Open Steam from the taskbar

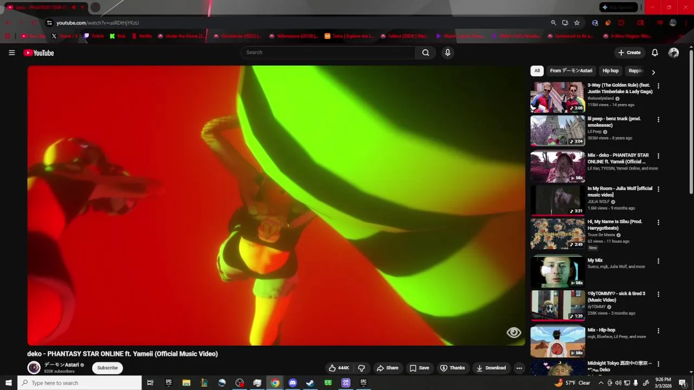coord(310,383)
